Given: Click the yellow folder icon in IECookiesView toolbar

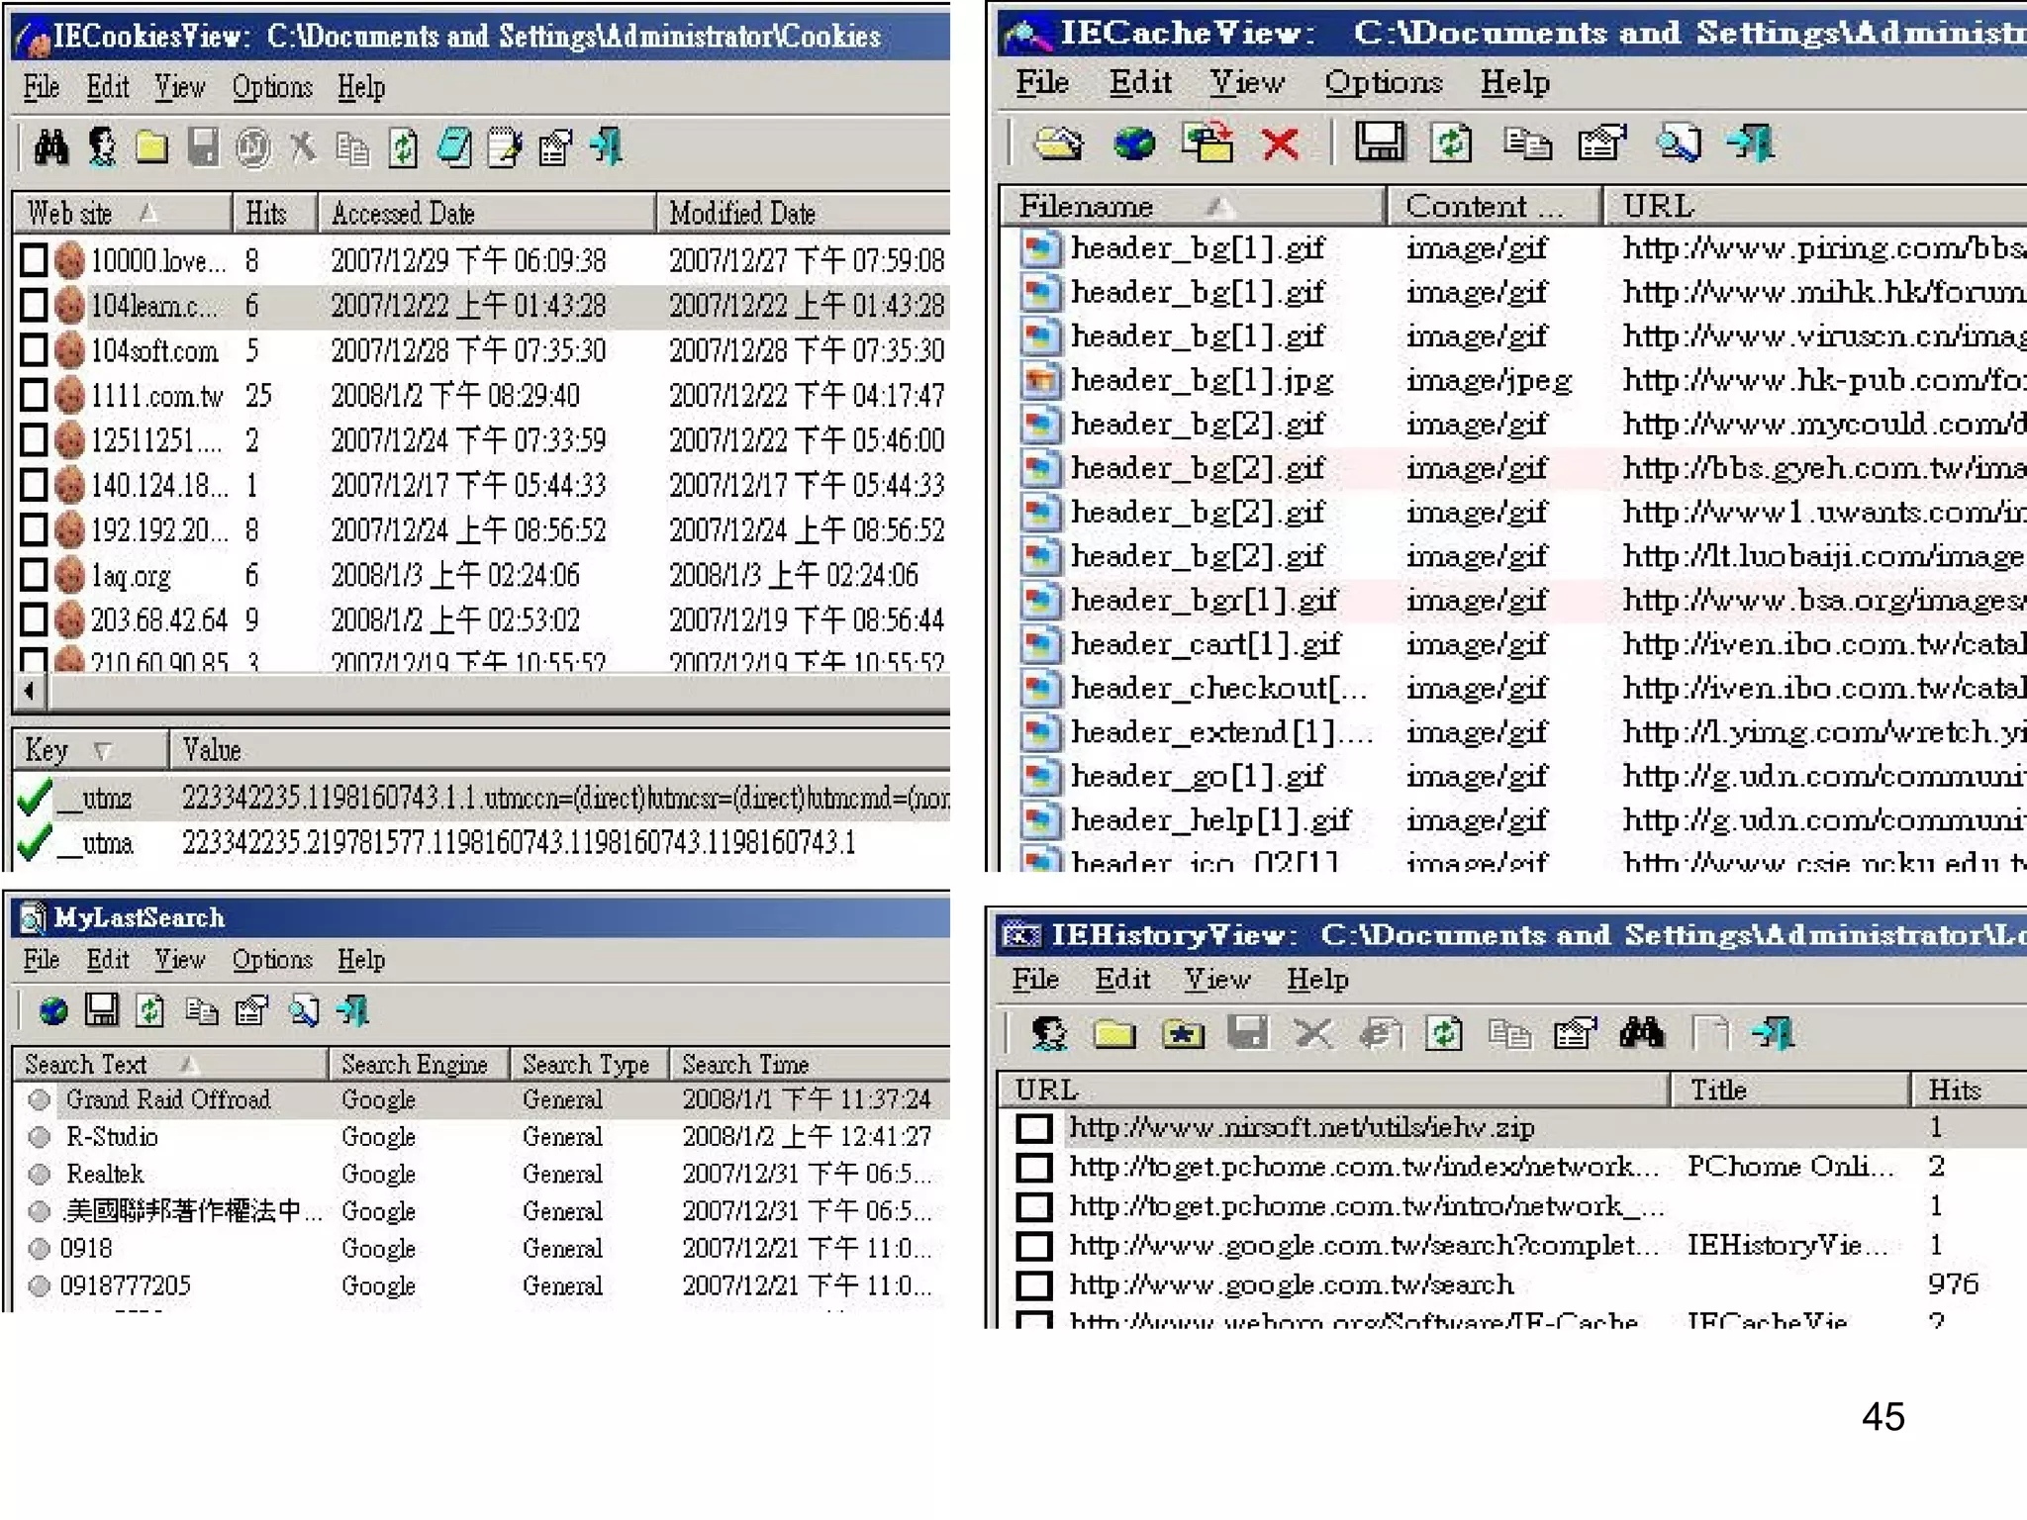Looking at the screenshot, I should (x=151, y=147).
